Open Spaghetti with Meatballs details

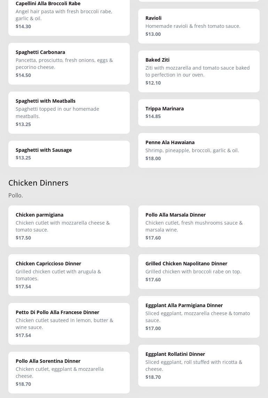click(69, 112)
